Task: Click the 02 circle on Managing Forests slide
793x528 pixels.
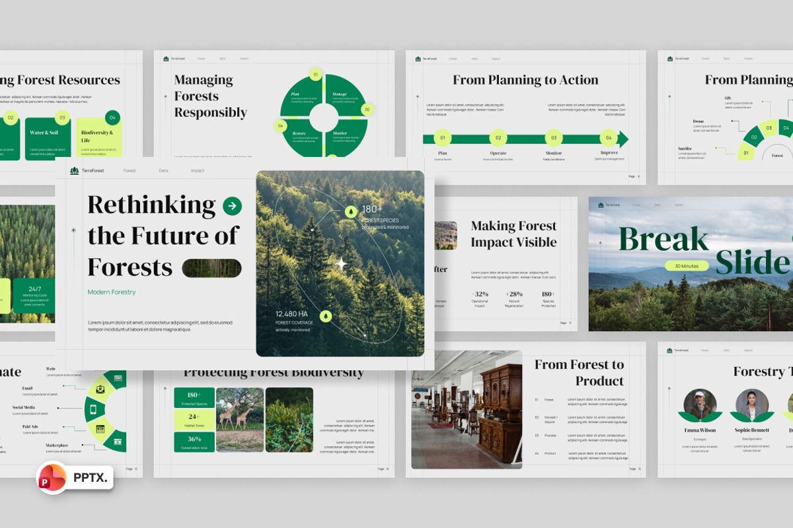Action: point(367,110)
